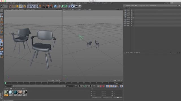Click the green Array modeling icon

click(66, 6)
